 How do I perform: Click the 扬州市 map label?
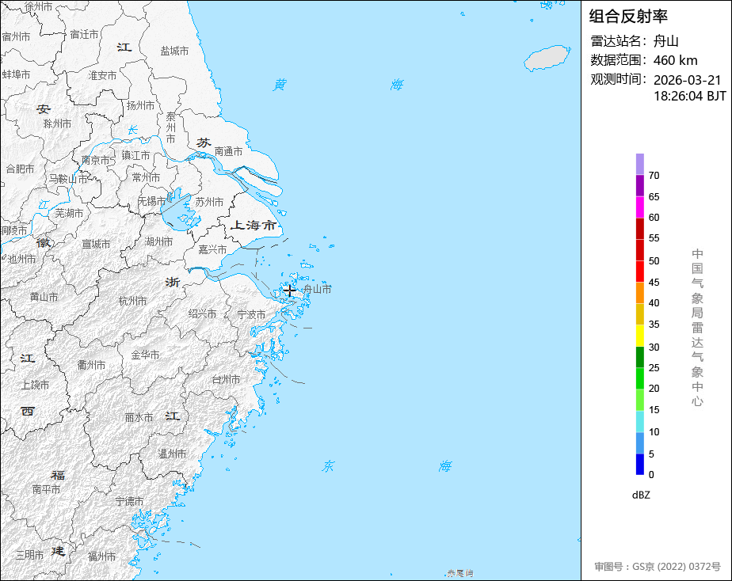coord(140,106)
